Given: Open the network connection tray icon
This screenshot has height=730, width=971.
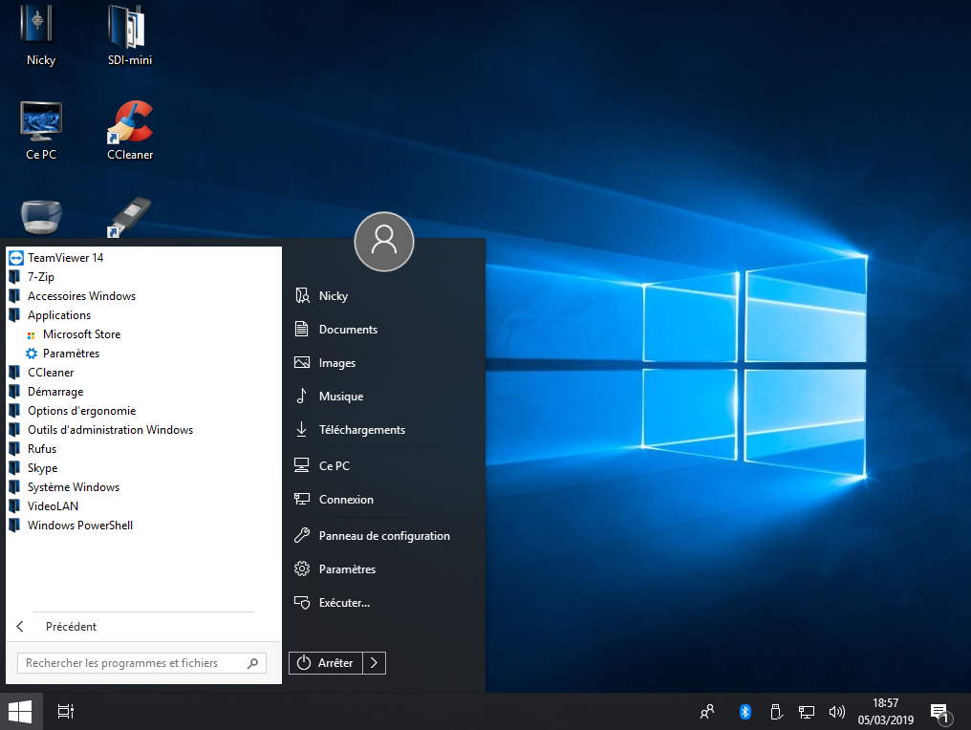Looking at the screenshot, I should pos(807,712).
